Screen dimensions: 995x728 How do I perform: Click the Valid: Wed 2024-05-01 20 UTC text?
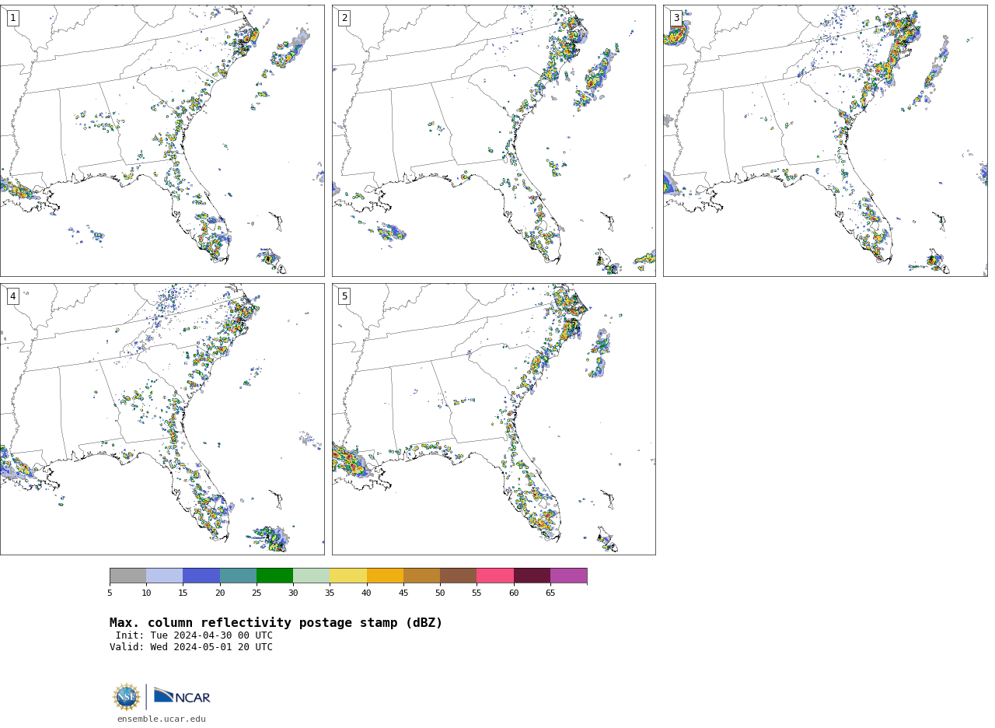tap(191, 647)
